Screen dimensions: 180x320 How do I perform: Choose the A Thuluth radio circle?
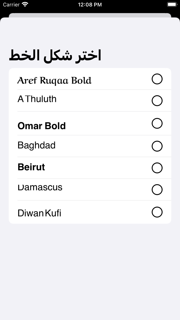(x=157, y=101)
